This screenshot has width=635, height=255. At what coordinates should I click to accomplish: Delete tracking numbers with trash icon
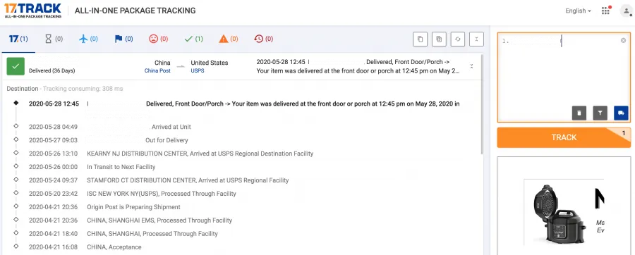(x=579, y=113)
